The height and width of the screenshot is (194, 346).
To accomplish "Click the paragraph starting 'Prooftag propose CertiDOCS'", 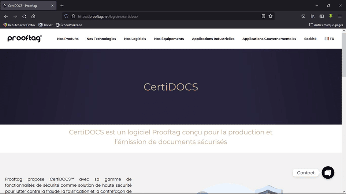I will pyautogui.click(x=68, y=185).
